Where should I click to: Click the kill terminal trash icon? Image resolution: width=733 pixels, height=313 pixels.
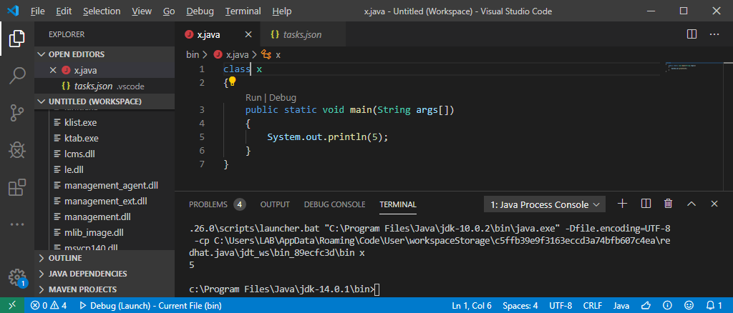[x=668, y=204]
